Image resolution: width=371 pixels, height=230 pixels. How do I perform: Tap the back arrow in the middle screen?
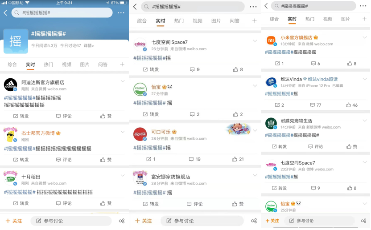coord(135,7)
